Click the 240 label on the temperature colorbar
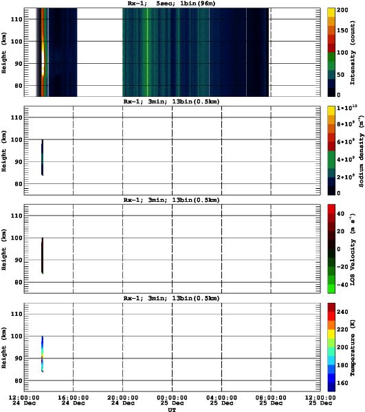 [x=342, y=312]
